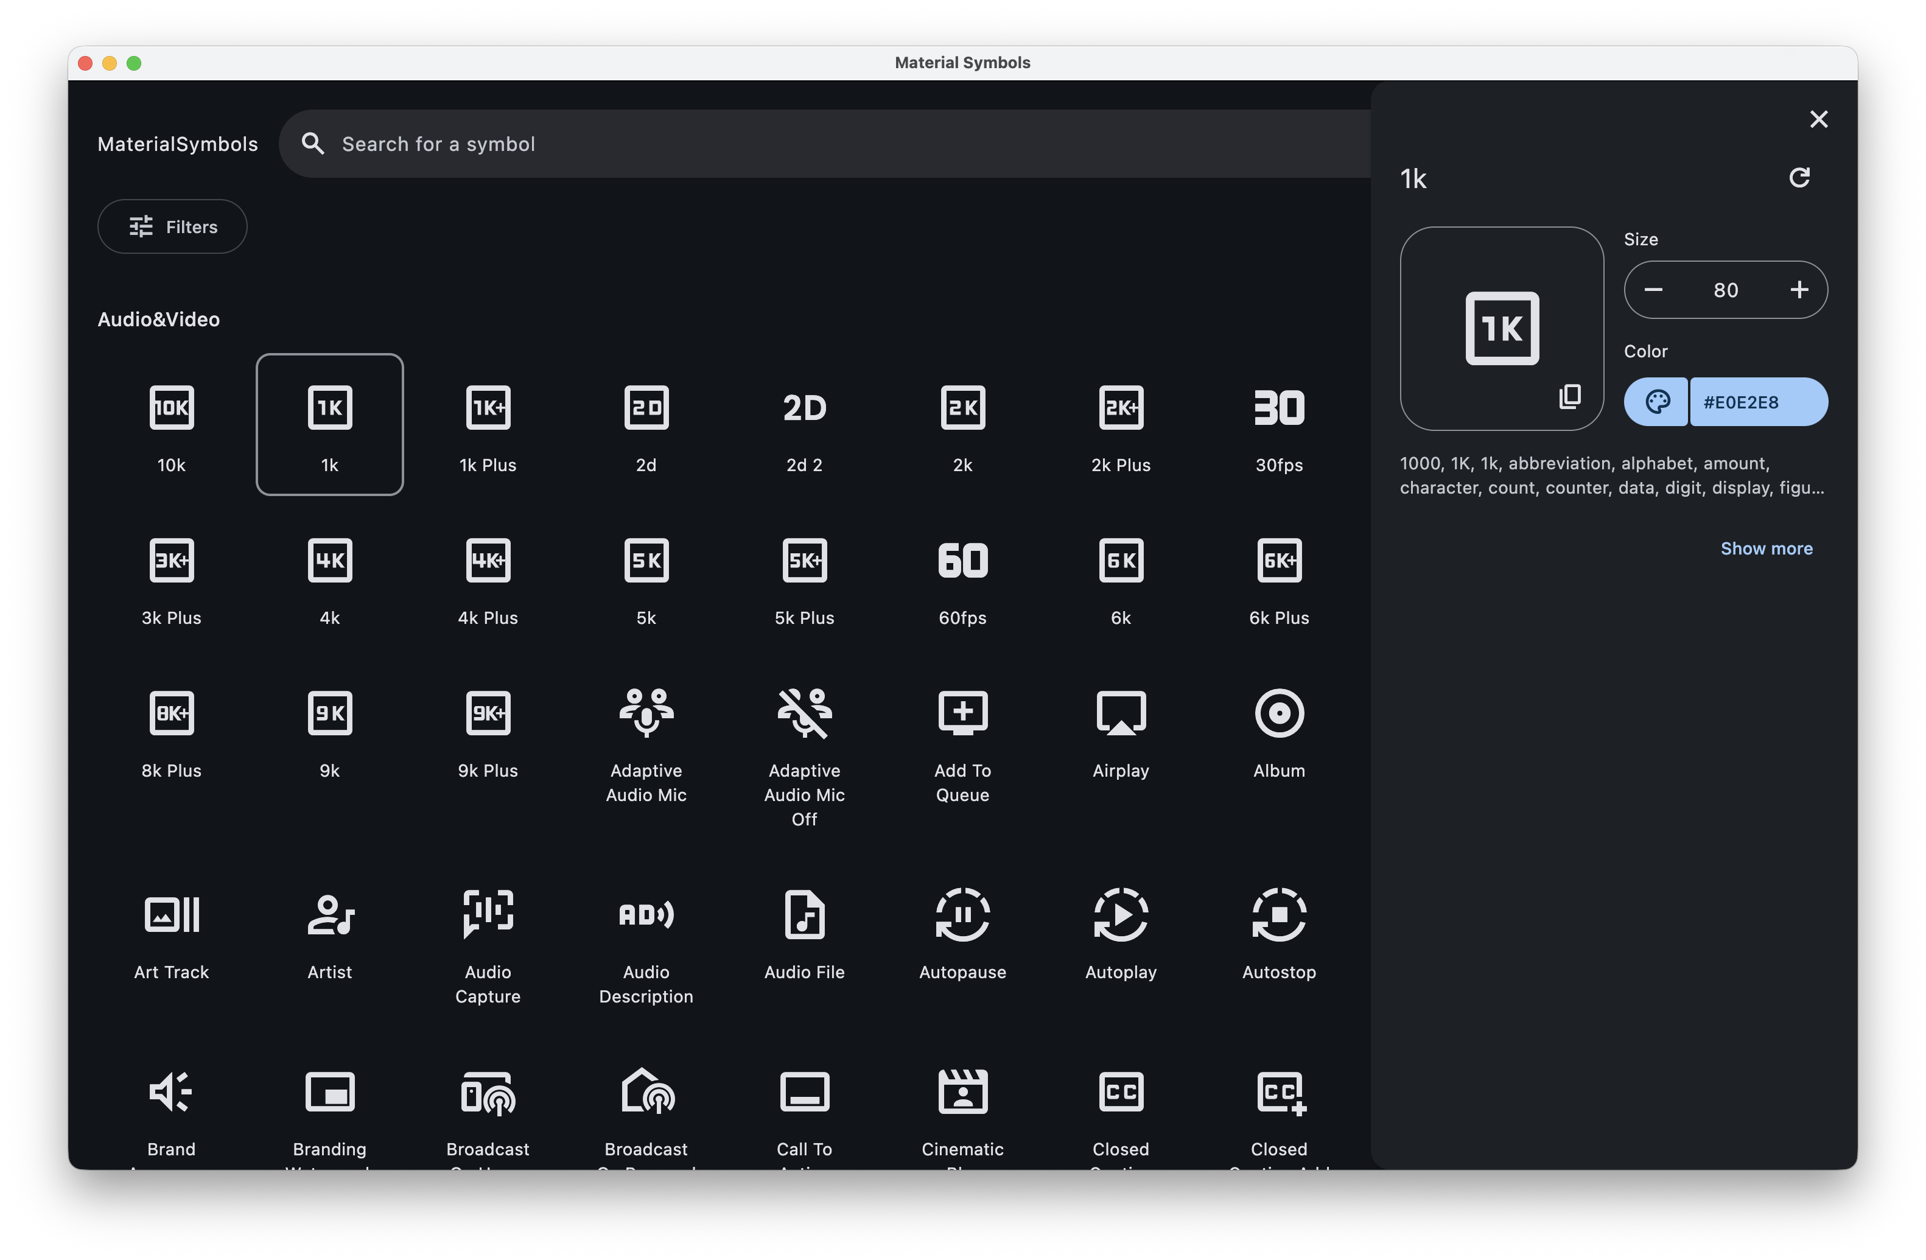The height and width of the screenshot is (1260, 1926).
Task: Close the 1k details panel
Action: [x=1818, y=120]
